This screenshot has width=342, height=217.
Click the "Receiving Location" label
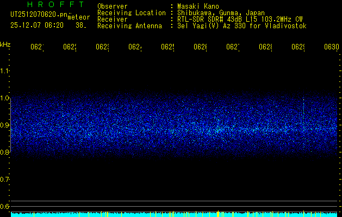pyautogui.click(x=132, y=13)
